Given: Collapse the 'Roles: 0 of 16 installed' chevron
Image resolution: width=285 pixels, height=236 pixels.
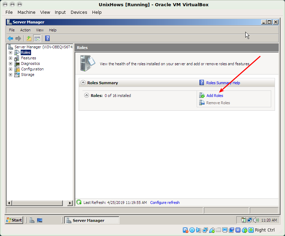Looking at the screenshot, I should [87, 95].
